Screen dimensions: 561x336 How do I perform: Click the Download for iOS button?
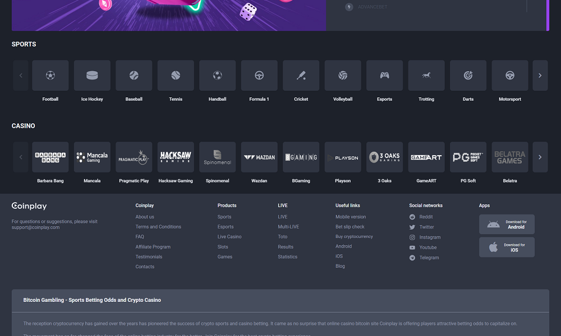tap(507, 247)
